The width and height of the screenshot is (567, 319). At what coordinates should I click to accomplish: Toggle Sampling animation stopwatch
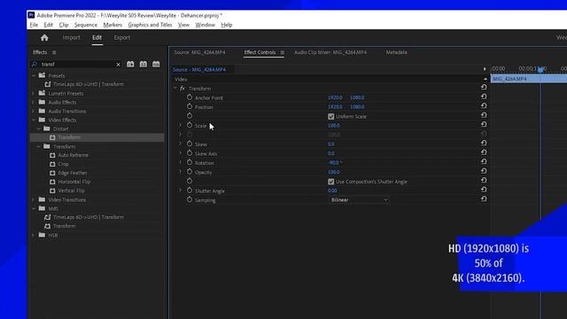[x=190, y=199]
